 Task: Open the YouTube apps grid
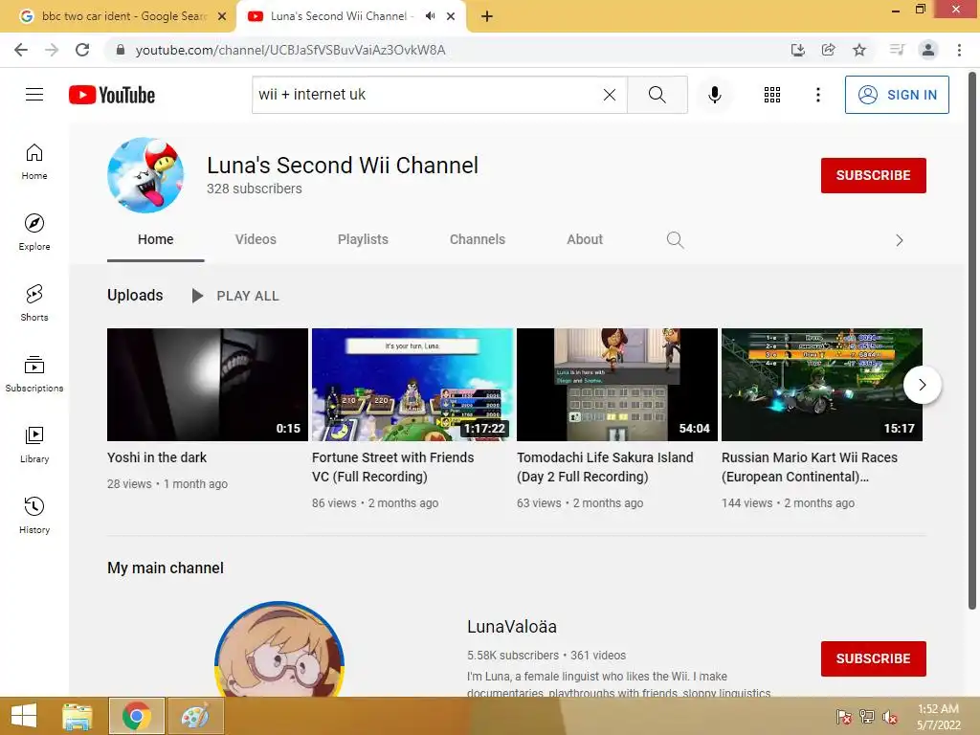[772, 95]
